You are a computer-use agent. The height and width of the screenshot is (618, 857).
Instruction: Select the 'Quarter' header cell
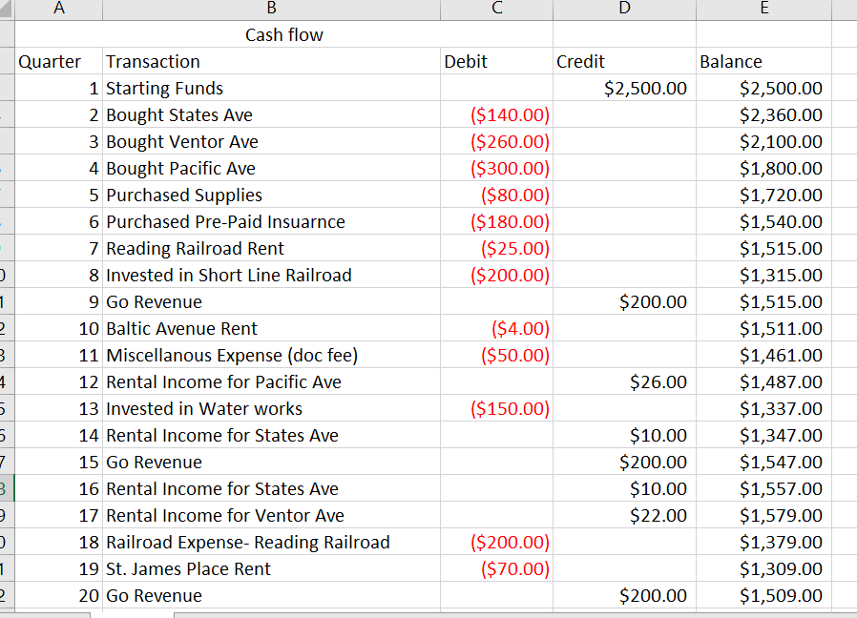tap(58, 61)
